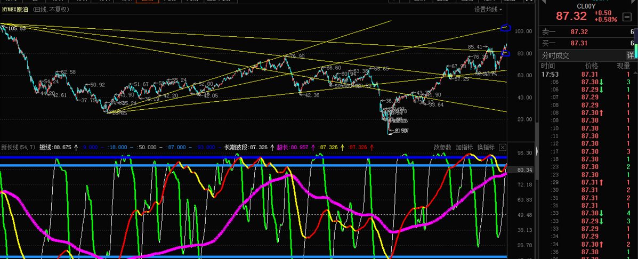Select the :17 tick row with volume 3
The height and width of the screenshot is (259, 638).
(x=587, y=151)
